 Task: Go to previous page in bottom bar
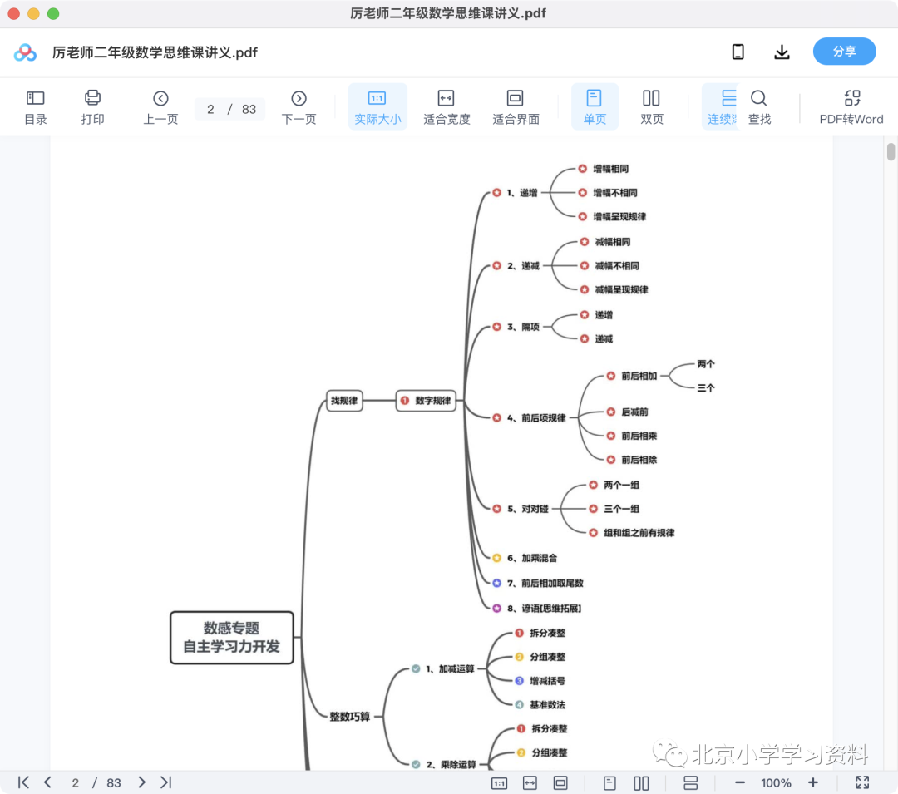tap(47, 782)
